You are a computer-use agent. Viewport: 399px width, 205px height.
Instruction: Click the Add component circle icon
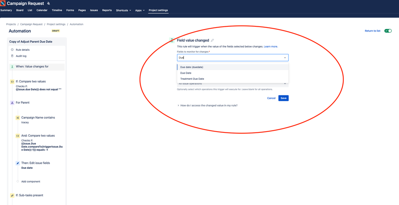(18, 181)
